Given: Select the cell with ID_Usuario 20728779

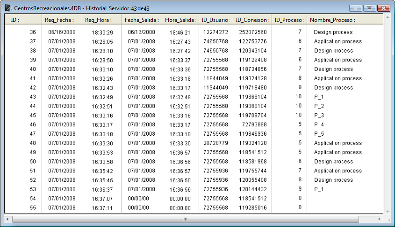Looking at the screenshot, I should coord(215,143).
